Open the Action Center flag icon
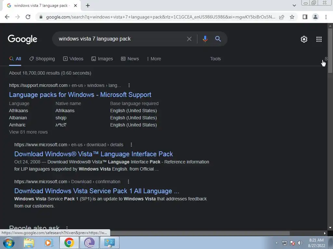The image size is (333, 249). (x=292, y=243)
